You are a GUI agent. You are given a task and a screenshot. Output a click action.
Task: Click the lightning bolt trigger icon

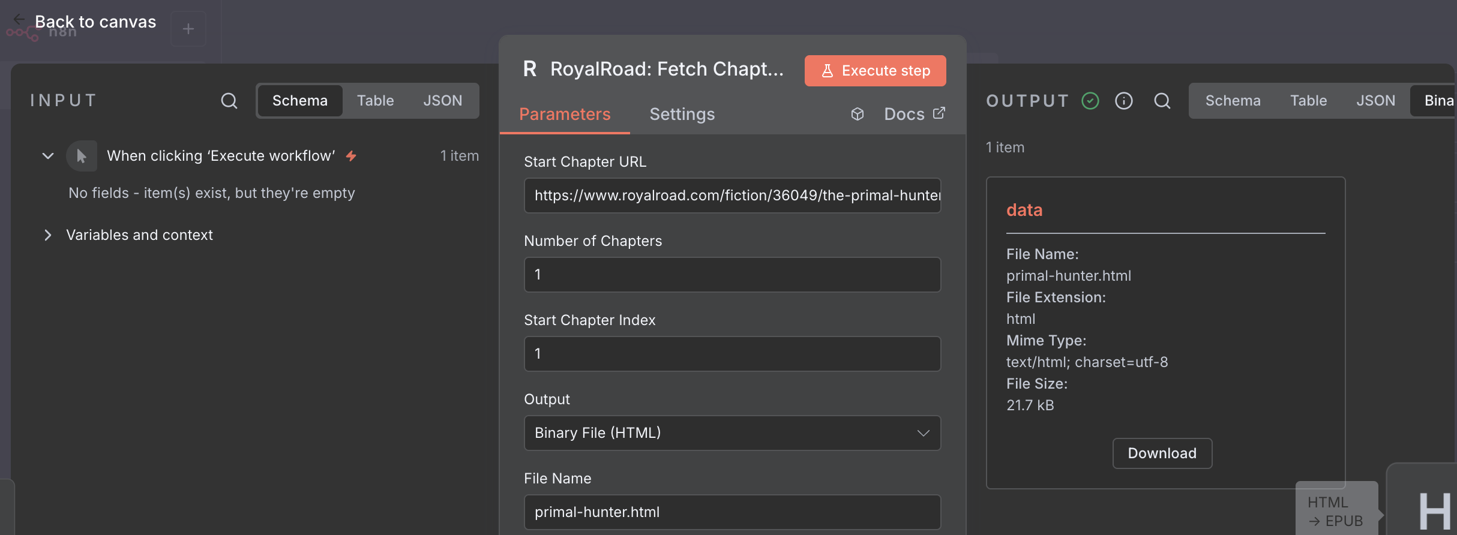pyautogui.click(x=351, y=156)
